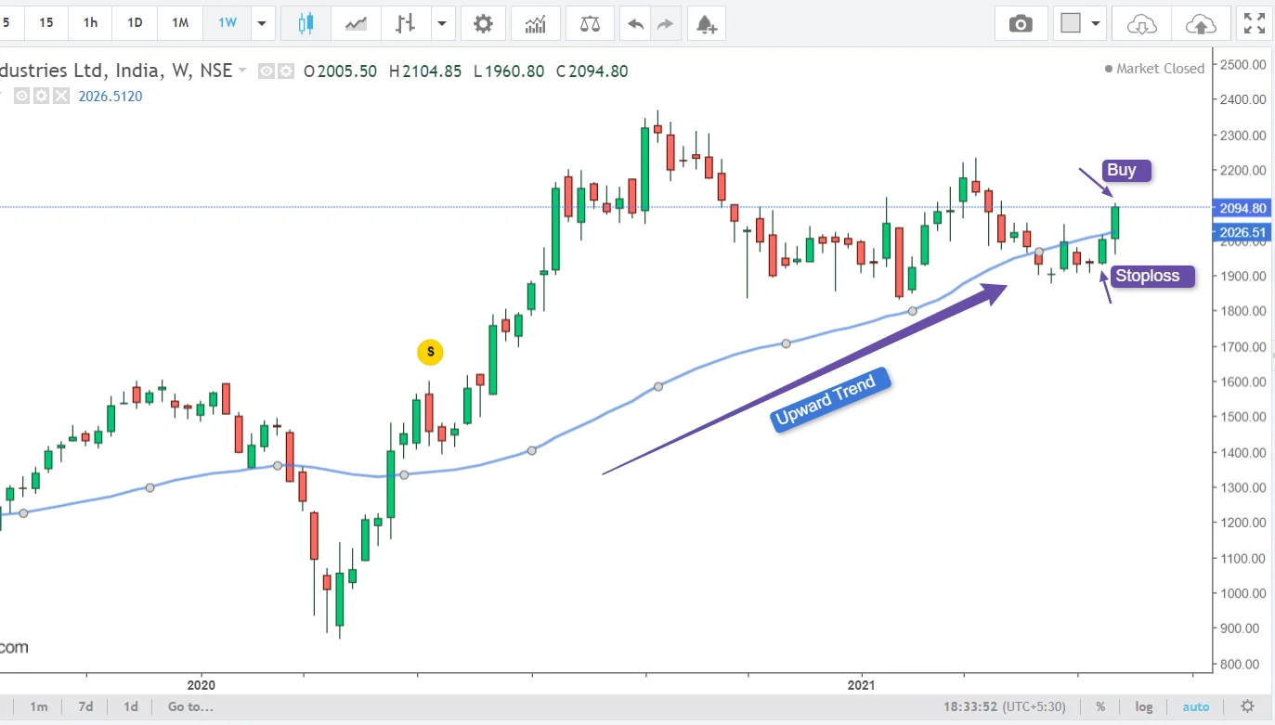Save chart layout to cloud

coord(1201,23)
